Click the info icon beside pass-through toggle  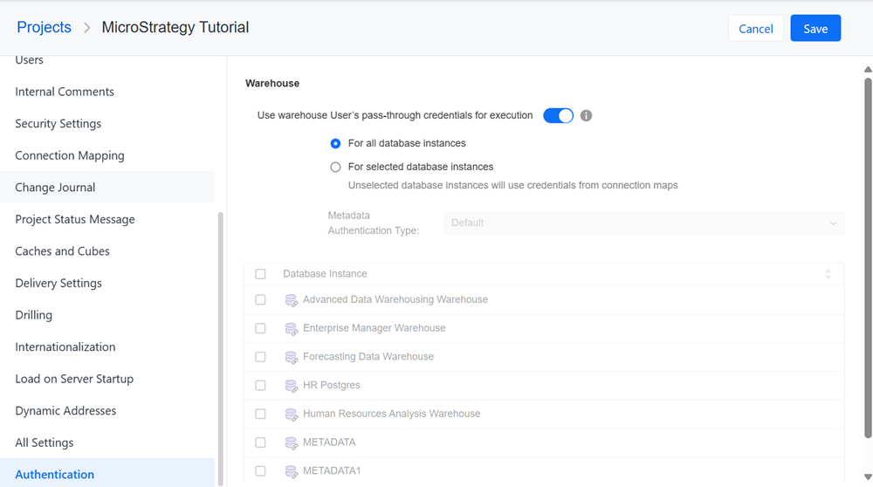[x=586, y=116]
